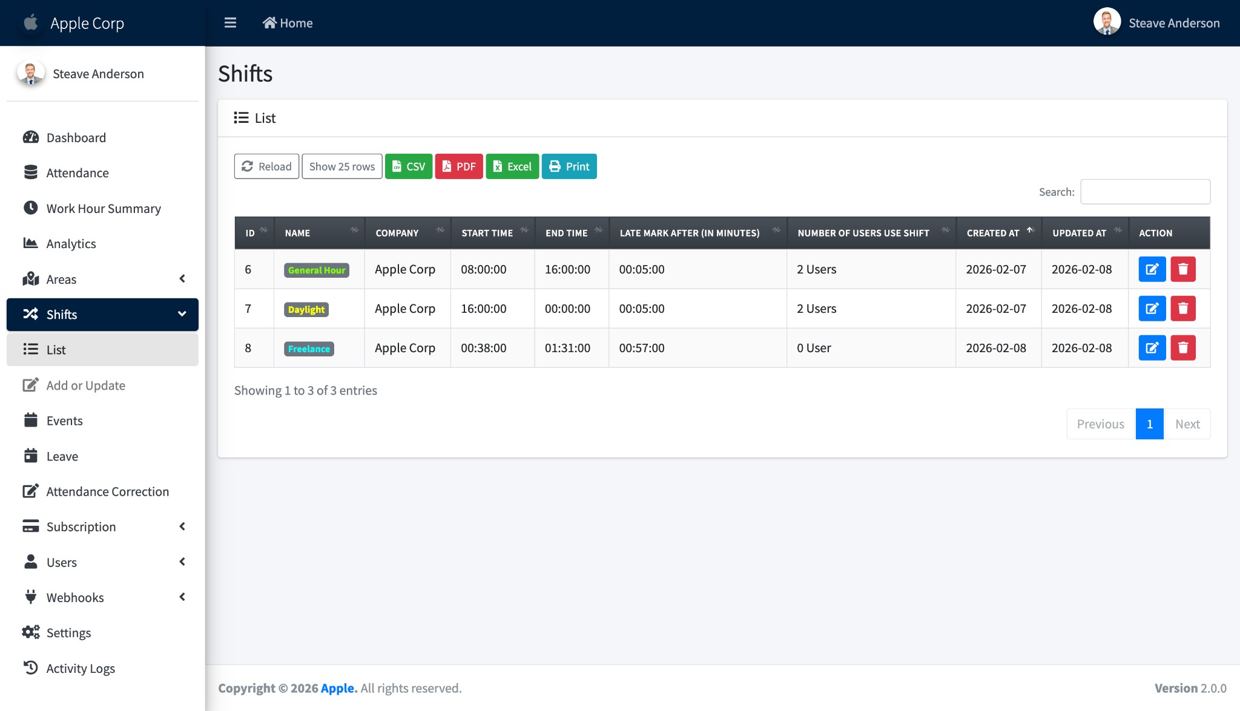Go to Work Hour Summary
Viewport: 1240px width, 711px height.
104,208
